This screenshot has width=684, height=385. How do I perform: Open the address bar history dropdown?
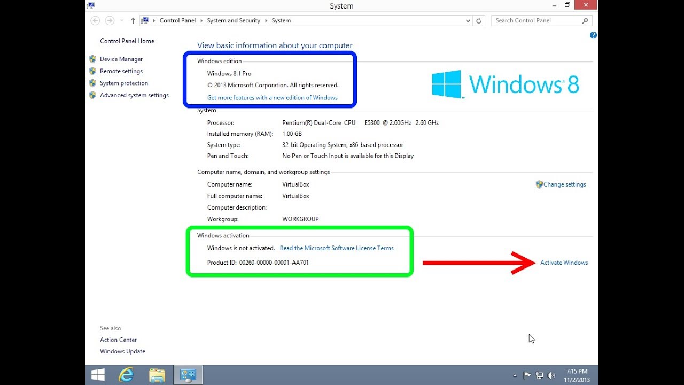[468, 21]
